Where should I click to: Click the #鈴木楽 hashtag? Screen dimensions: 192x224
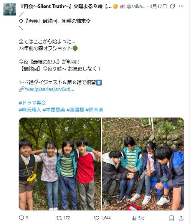[94, 109]
